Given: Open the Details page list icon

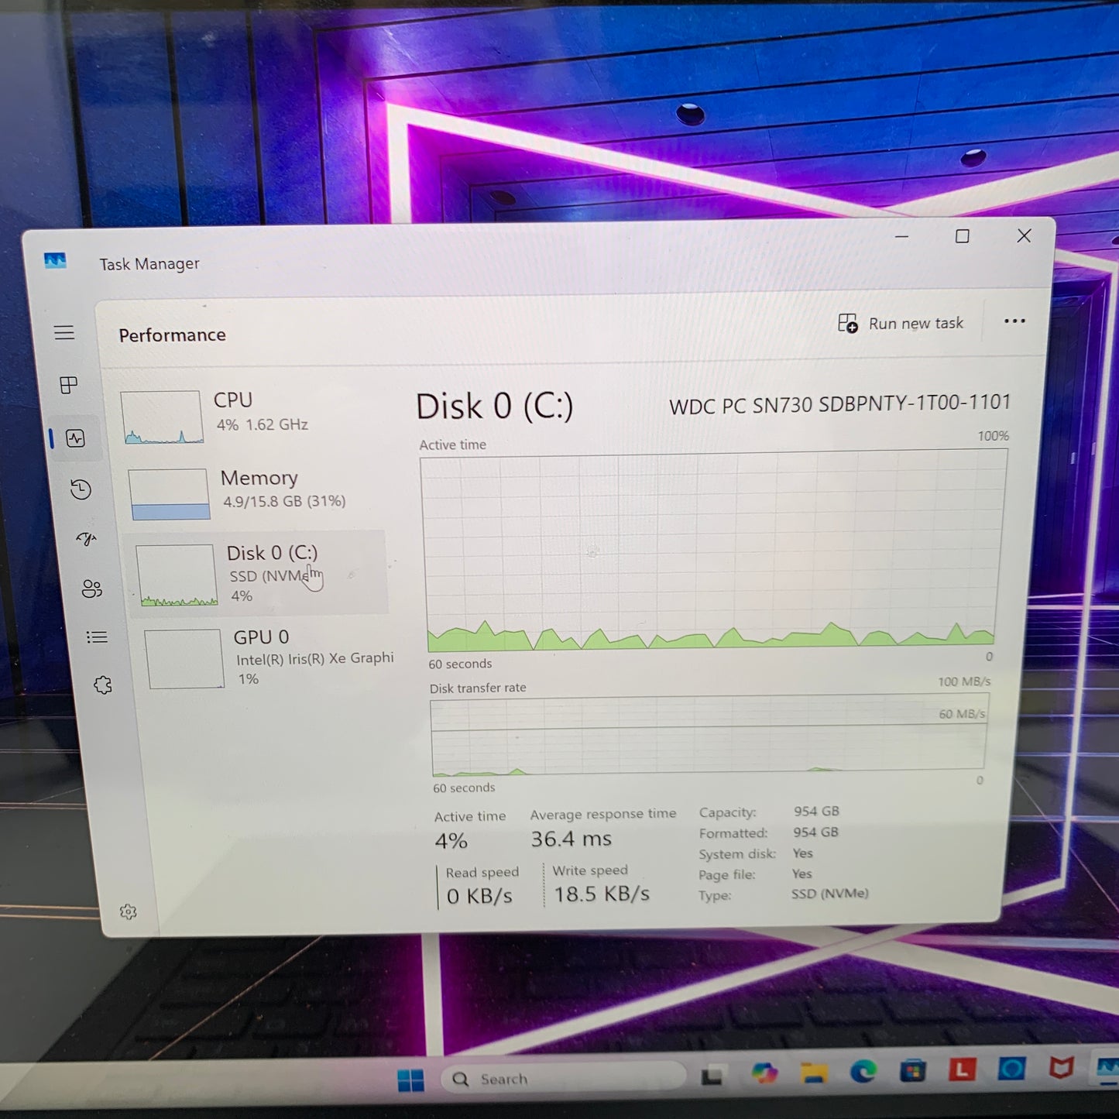Looking at the screenshot, I should 97,637.
